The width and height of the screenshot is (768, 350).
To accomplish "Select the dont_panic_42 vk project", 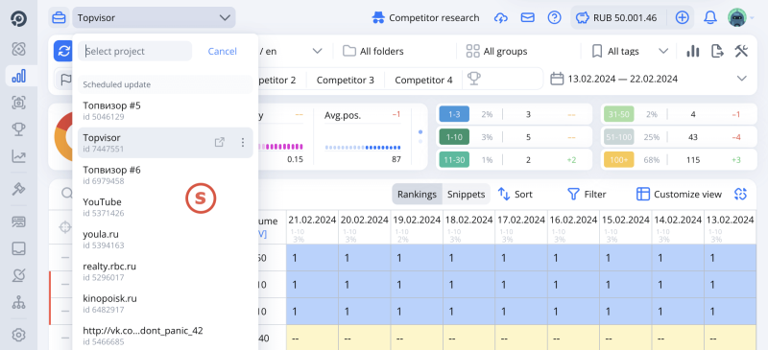I will (165, 336).
